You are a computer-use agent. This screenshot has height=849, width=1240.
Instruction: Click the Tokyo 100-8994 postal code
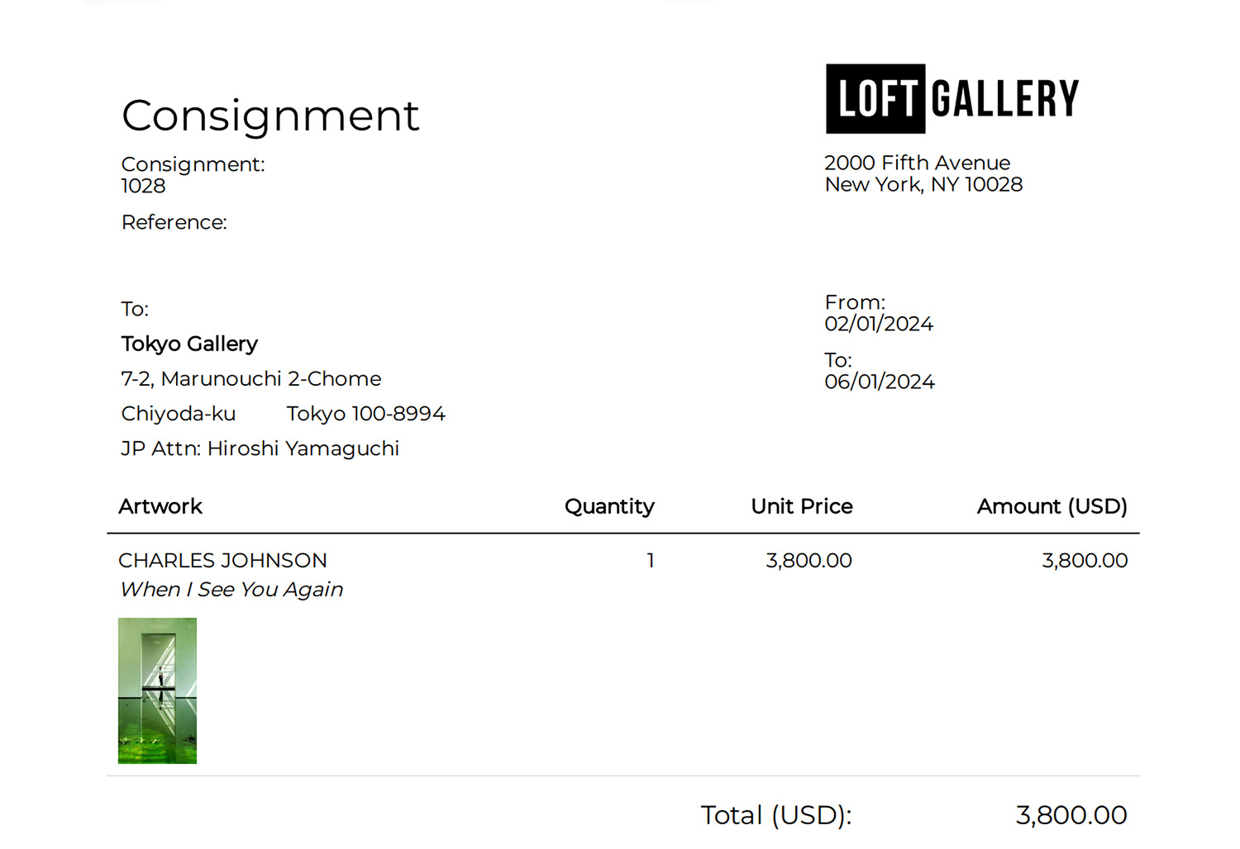[365, 413]
